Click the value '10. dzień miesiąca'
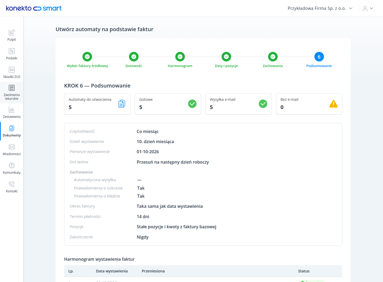 point(155,142)
